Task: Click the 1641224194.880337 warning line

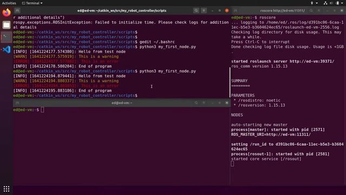Action: [66, 81]
